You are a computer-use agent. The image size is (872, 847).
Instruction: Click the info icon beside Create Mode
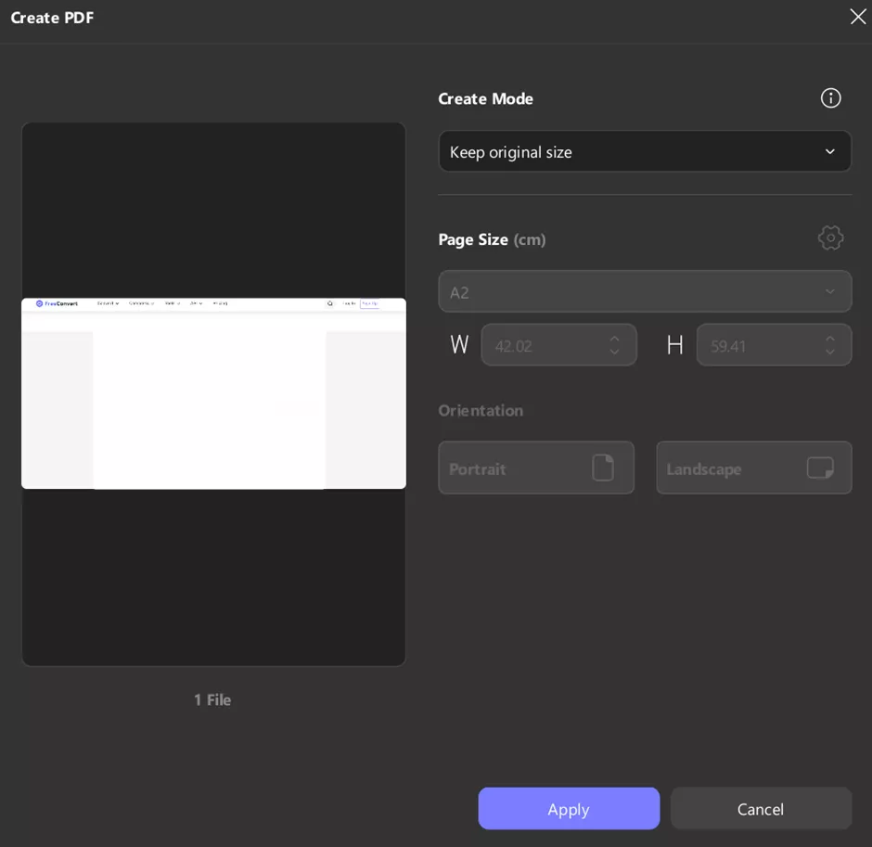(830, 98)
